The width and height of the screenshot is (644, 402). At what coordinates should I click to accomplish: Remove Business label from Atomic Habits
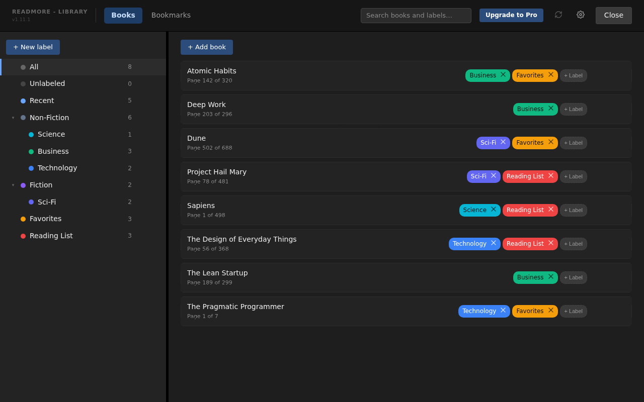[x=503, y=75]
